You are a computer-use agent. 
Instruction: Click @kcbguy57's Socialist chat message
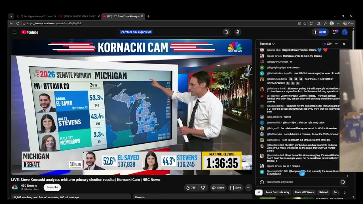click(309, 128)
